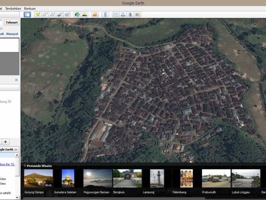Collapse the Pemandu Wisata tour panel
This screenshot has height=200, width=266.
click(25, 166)
